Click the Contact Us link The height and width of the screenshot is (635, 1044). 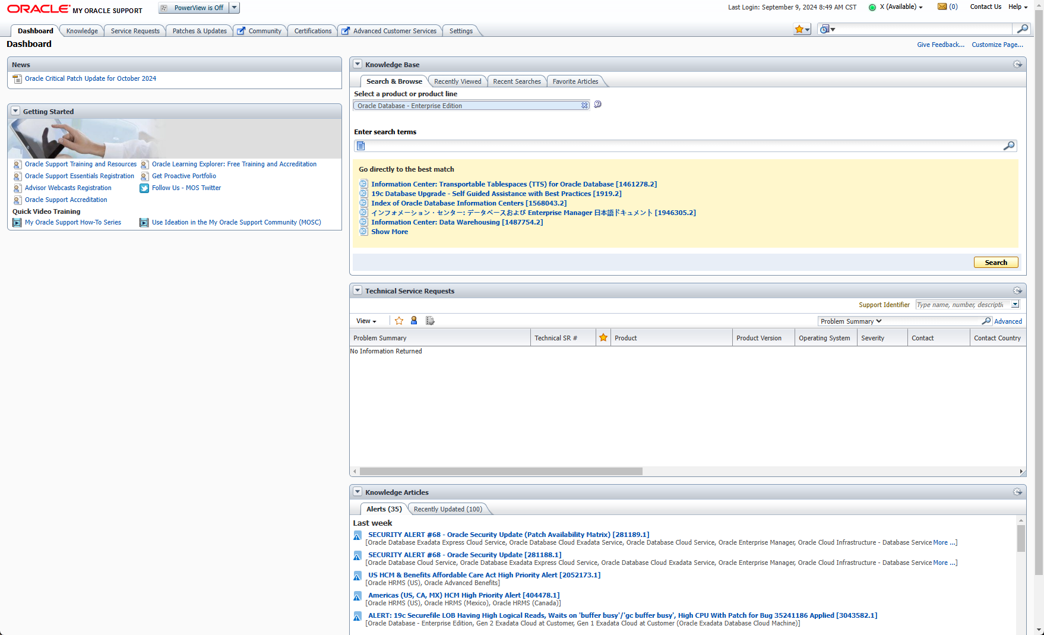[986, 7]
